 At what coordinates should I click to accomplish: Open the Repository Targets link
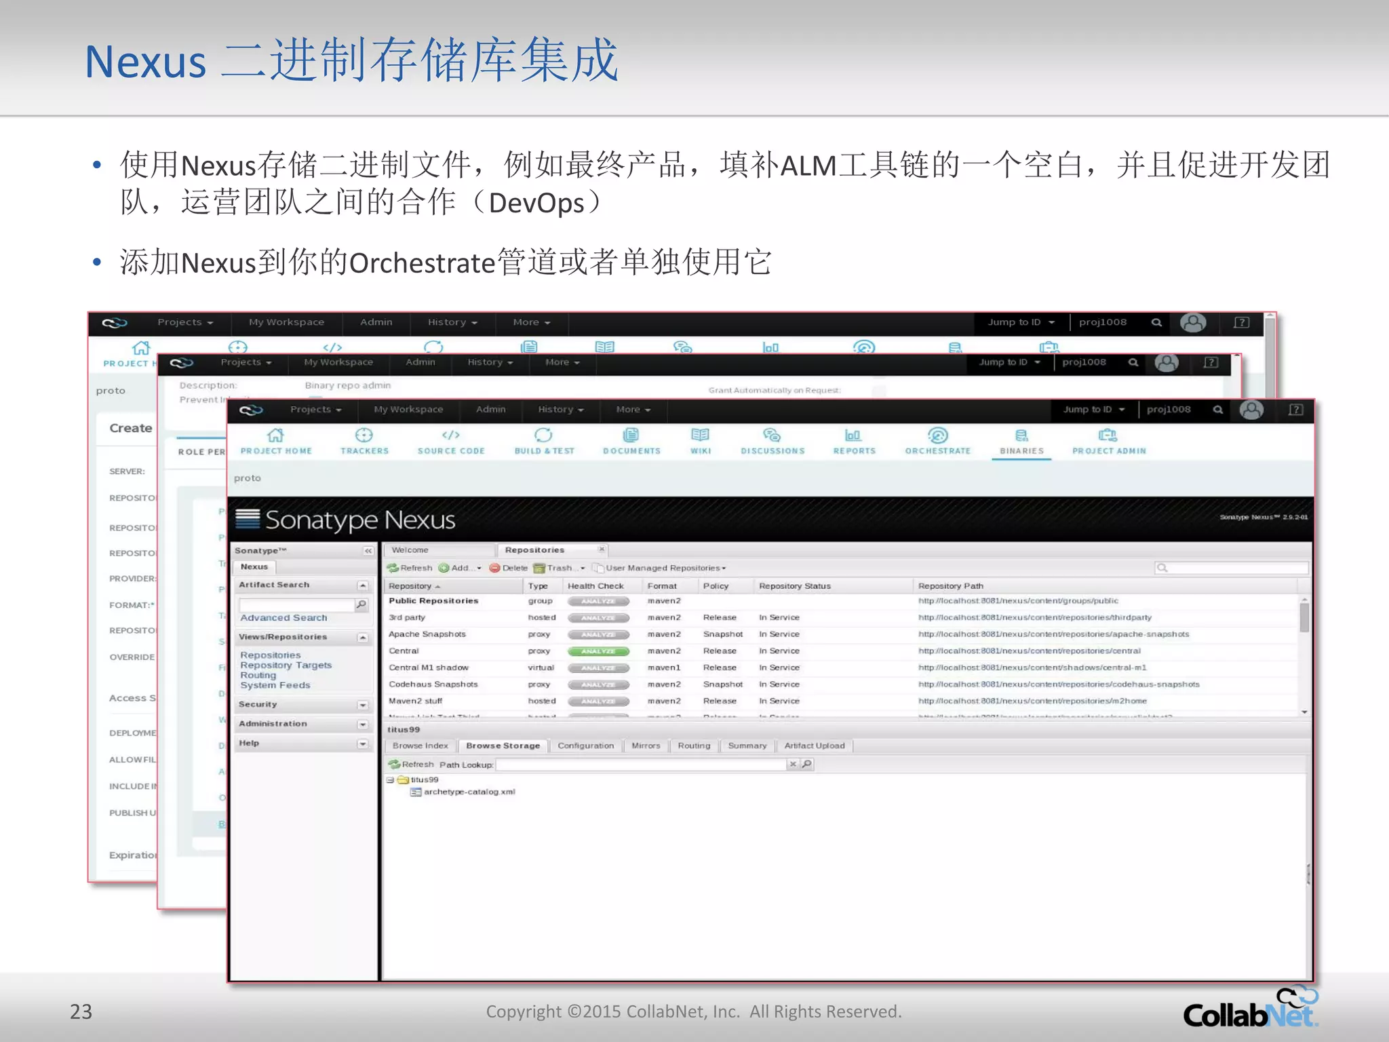click(x=286, y=665)
